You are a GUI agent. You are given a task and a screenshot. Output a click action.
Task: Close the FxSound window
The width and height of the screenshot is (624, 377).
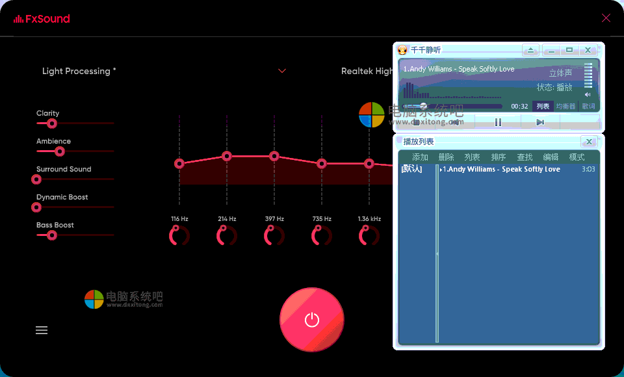pyautogui.click(x=606, y=18)
